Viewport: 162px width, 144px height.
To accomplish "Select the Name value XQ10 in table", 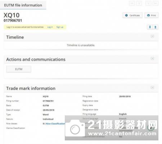I will pos(46,96).
